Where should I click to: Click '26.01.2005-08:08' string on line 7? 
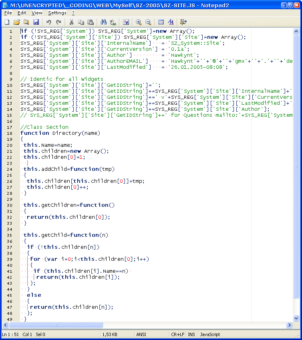[197, 67]
